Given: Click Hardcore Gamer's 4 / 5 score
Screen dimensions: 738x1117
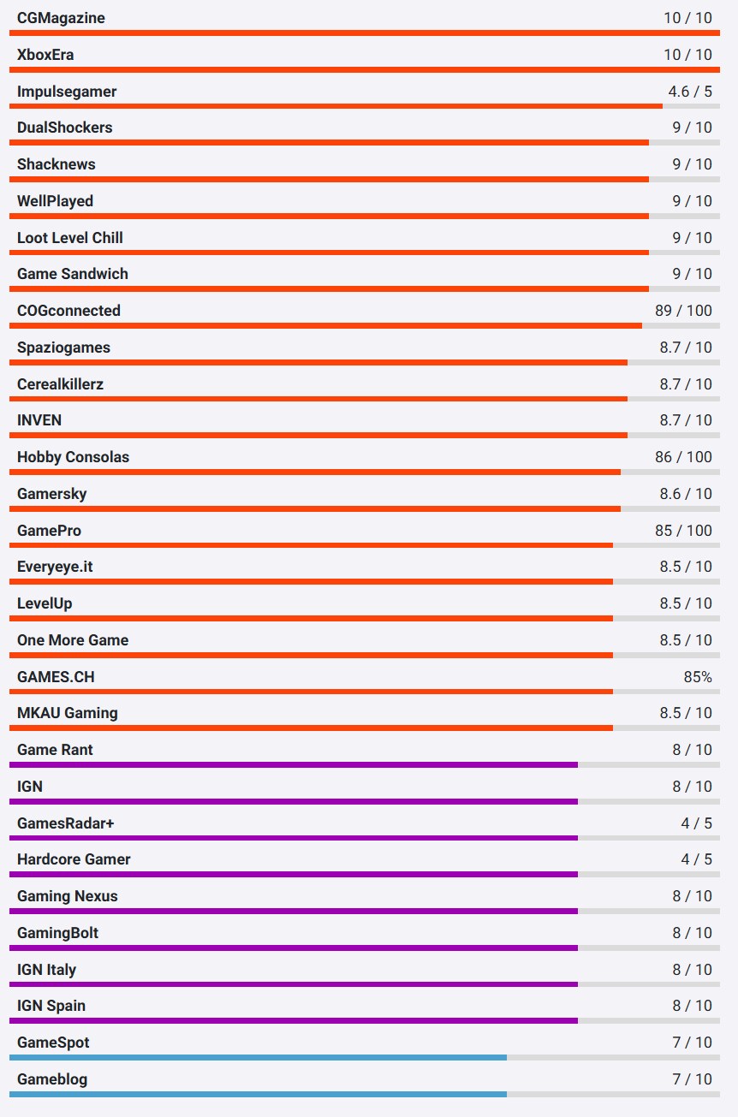Looking at the screenshot, I should pos(696,859).
